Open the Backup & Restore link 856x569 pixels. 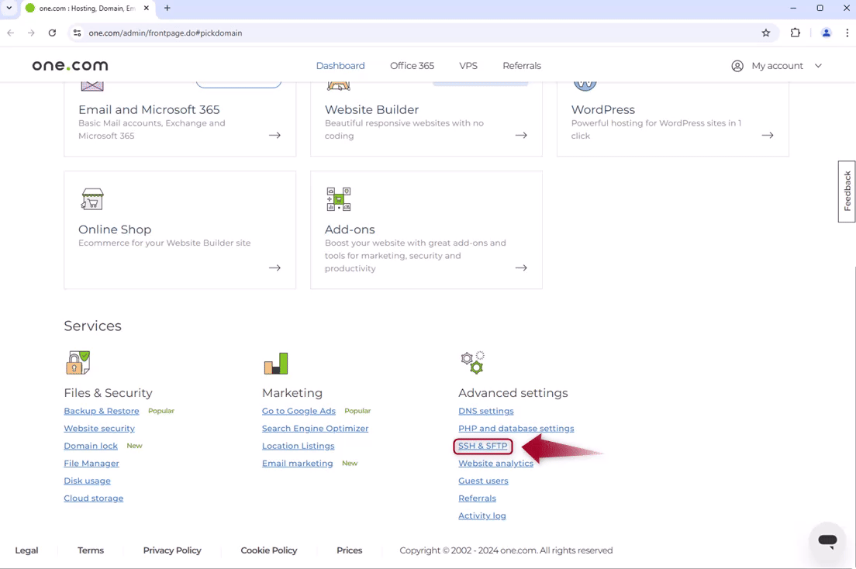point(102,411)
